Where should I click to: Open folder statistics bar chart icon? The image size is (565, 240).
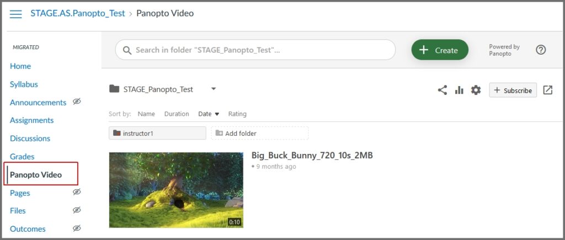coord(459,90)
